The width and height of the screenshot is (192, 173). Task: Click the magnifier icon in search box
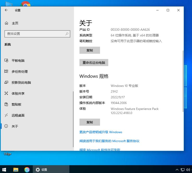coord(67,34)
